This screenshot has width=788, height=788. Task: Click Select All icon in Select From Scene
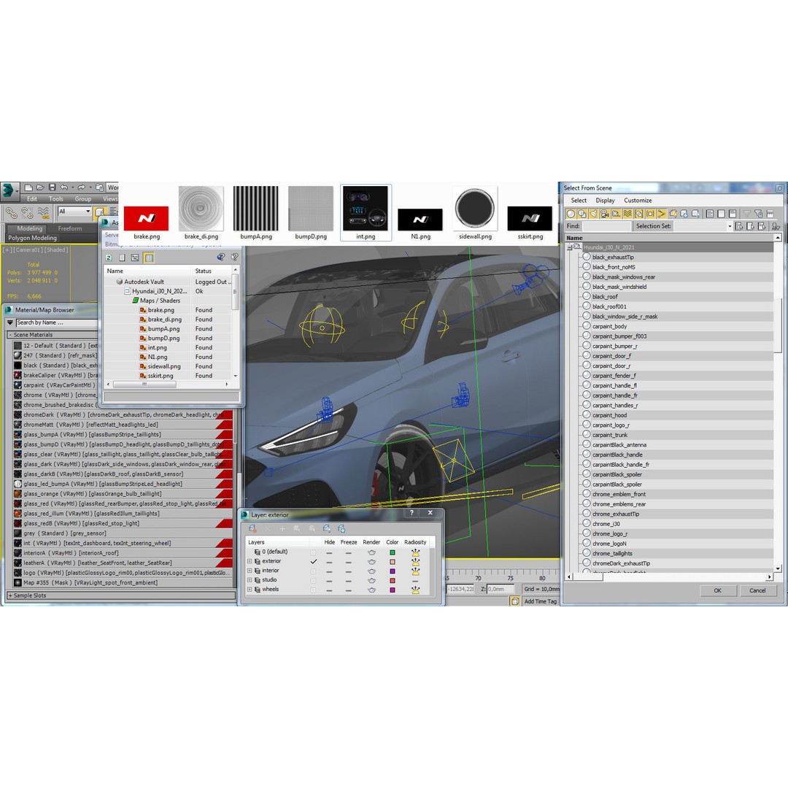tap(710, 214)
